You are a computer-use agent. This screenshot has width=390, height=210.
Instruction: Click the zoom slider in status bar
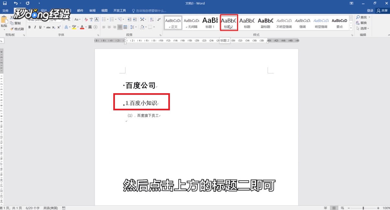(x=363, y=208)
